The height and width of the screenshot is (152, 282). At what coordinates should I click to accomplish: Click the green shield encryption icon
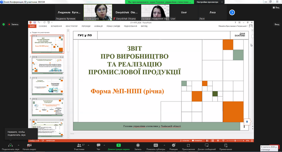4,24
